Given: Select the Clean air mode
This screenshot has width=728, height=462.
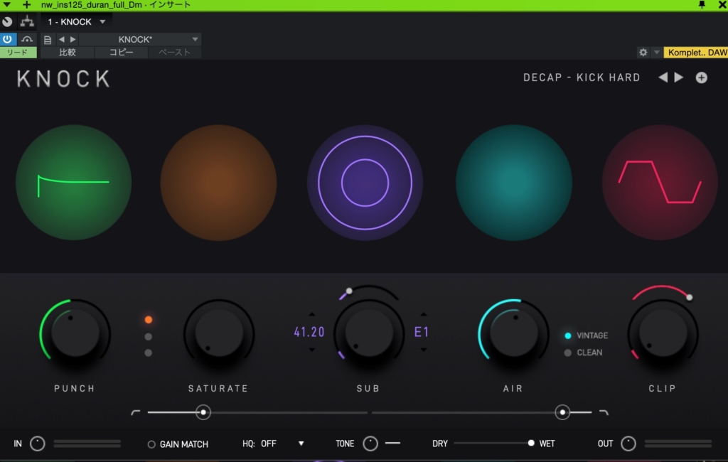Looking at the screenshot, I should point(568,353).
